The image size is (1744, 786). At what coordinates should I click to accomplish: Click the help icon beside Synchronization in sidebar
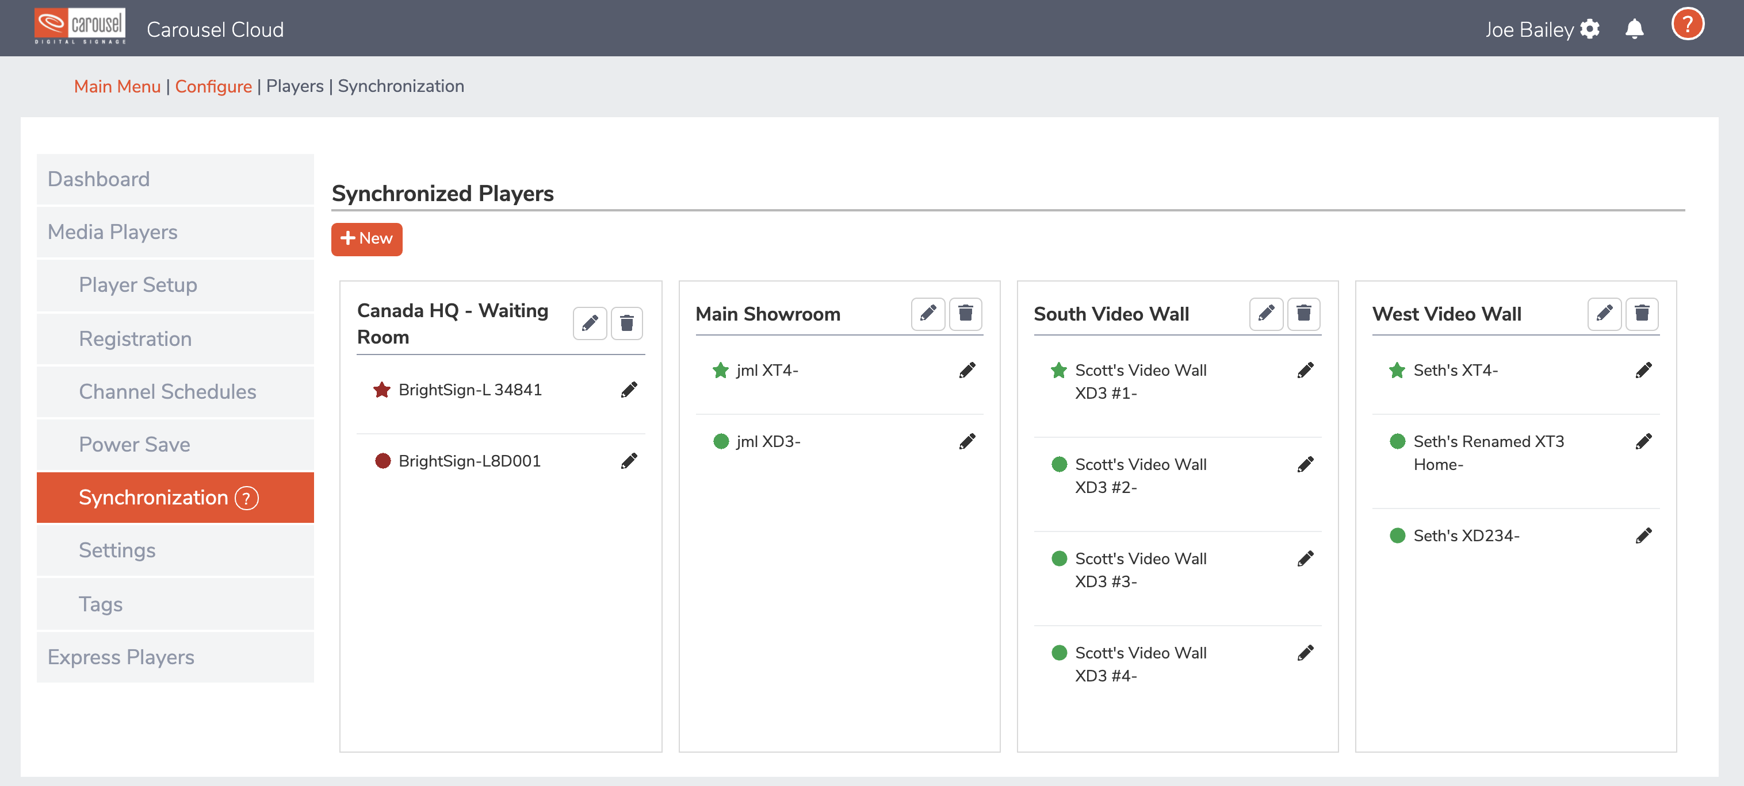point(246,498)
